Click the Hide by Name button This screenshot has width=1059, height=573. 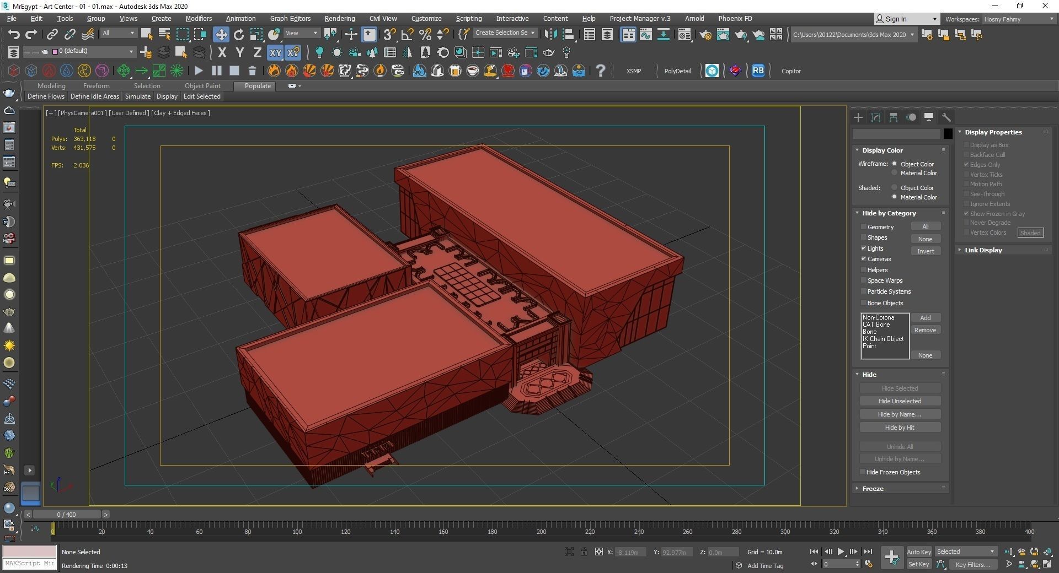click(x=900, y=414)
